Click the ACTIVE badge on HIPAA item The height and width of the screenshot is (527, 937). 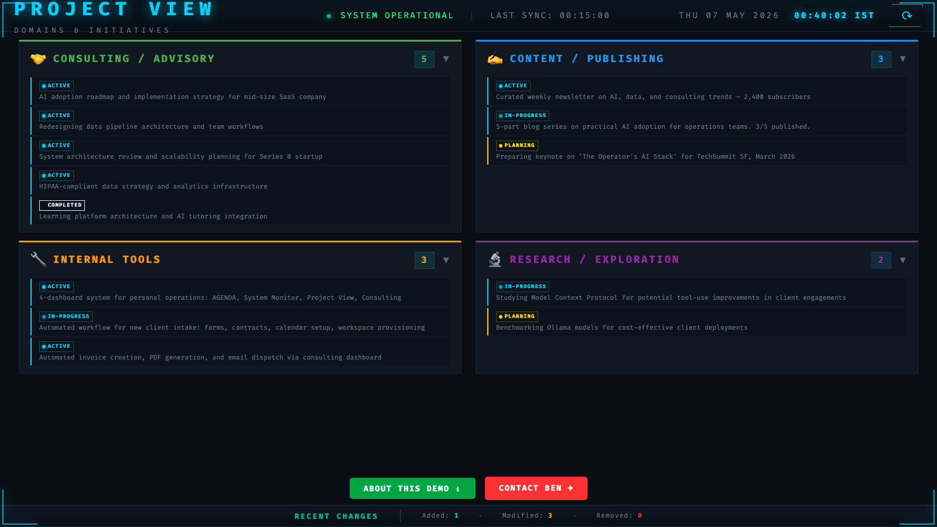pyautogui.click(x=56, y=175)
